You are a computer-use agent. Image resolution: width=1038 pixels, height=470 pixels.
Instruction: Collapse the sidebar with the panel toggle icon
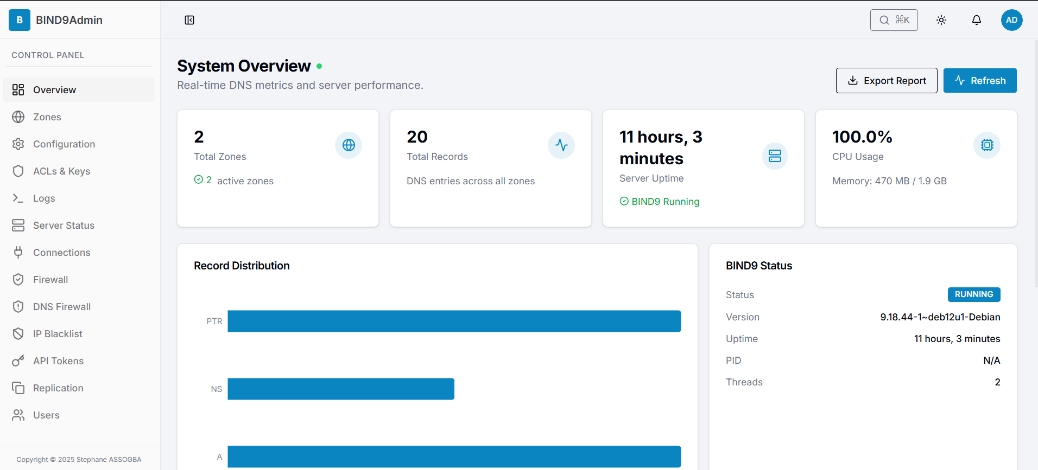(189, 20)
